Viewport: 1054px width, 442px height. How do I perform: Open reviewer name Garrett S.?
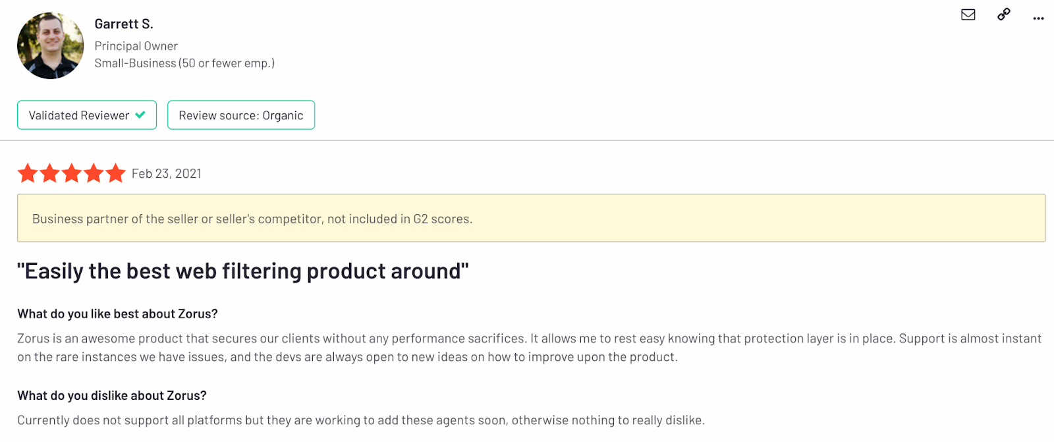124,24
